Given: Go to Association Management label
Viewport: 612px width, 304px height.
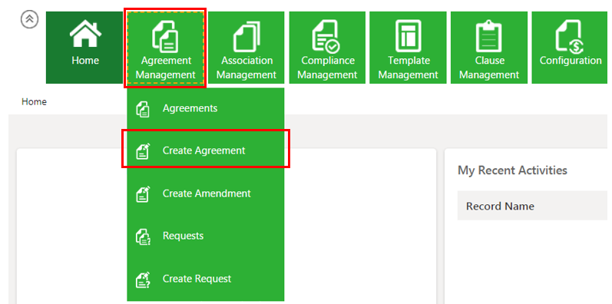Looking at the screenshot, I should [x=246, y=68].
